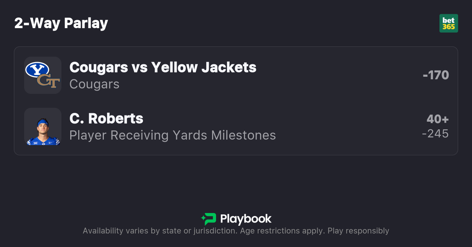
Task: Open the C. Roberts player headshot
Action: pyautogui.click(x=43, y=126)
